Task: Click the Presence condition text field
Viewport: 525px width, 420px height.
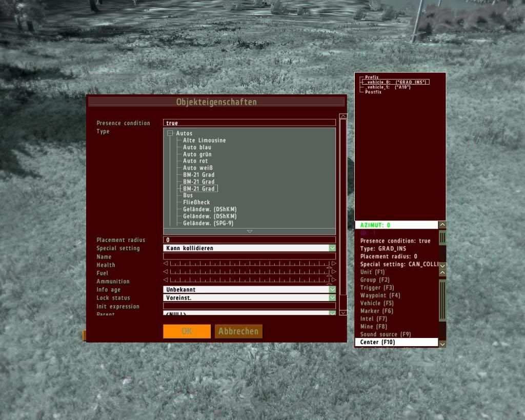Action: click(249, 123)
